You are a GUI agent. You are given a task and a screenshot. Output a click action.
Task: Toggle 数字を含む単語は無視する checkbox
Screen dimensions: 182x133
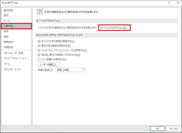coord(39,46)
